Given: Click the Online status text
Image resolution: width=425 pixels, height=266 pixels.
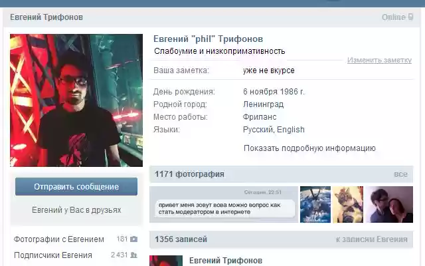Looking at the screenshot, I should [394, 17].
